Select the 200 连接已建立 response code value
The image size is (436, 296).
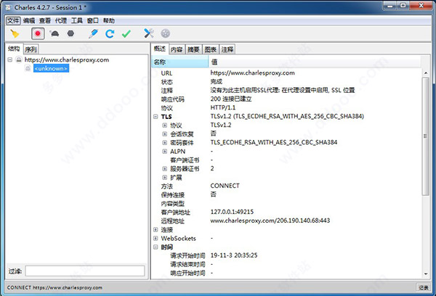(x=231, y=99)
